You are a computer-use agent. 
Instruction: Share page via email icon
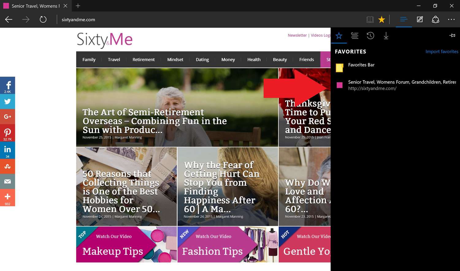pyautogui.click(x=7, y=181)
